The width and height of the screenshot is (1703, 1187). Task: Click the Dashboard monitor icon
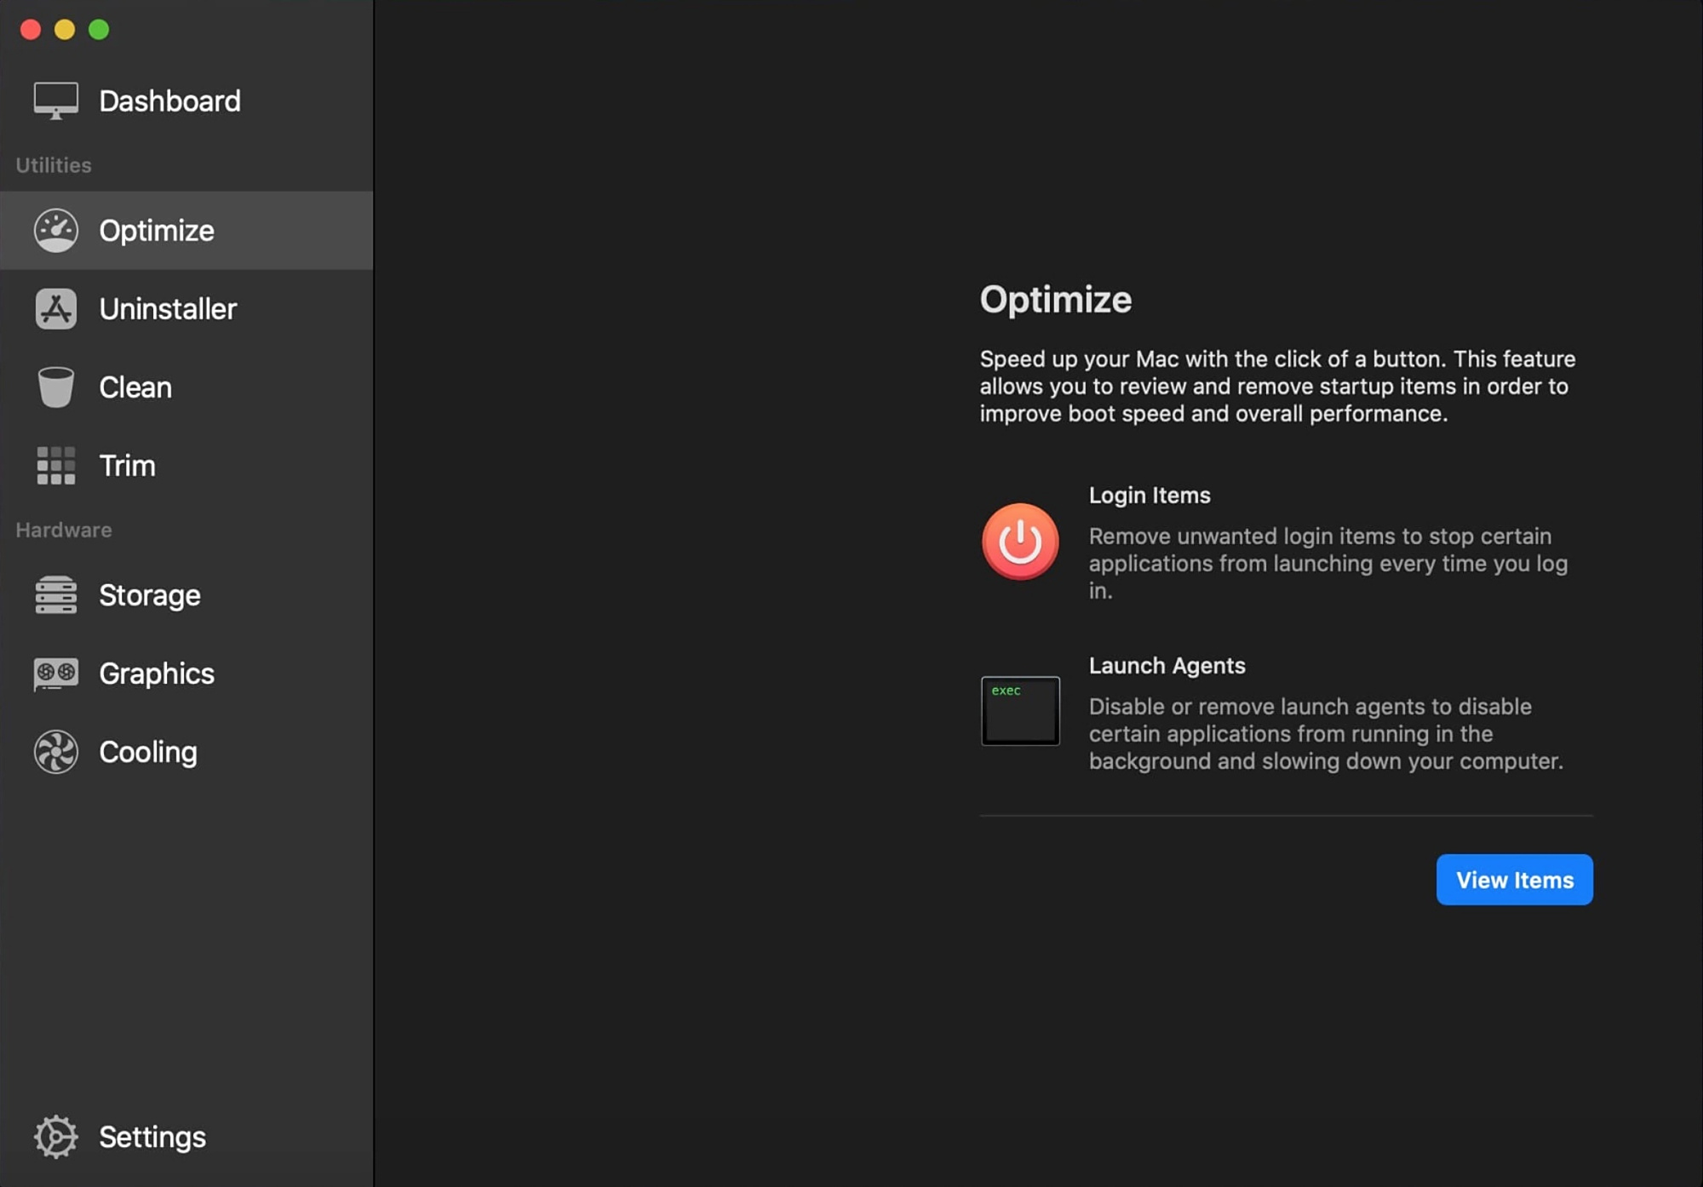point(56,100)
